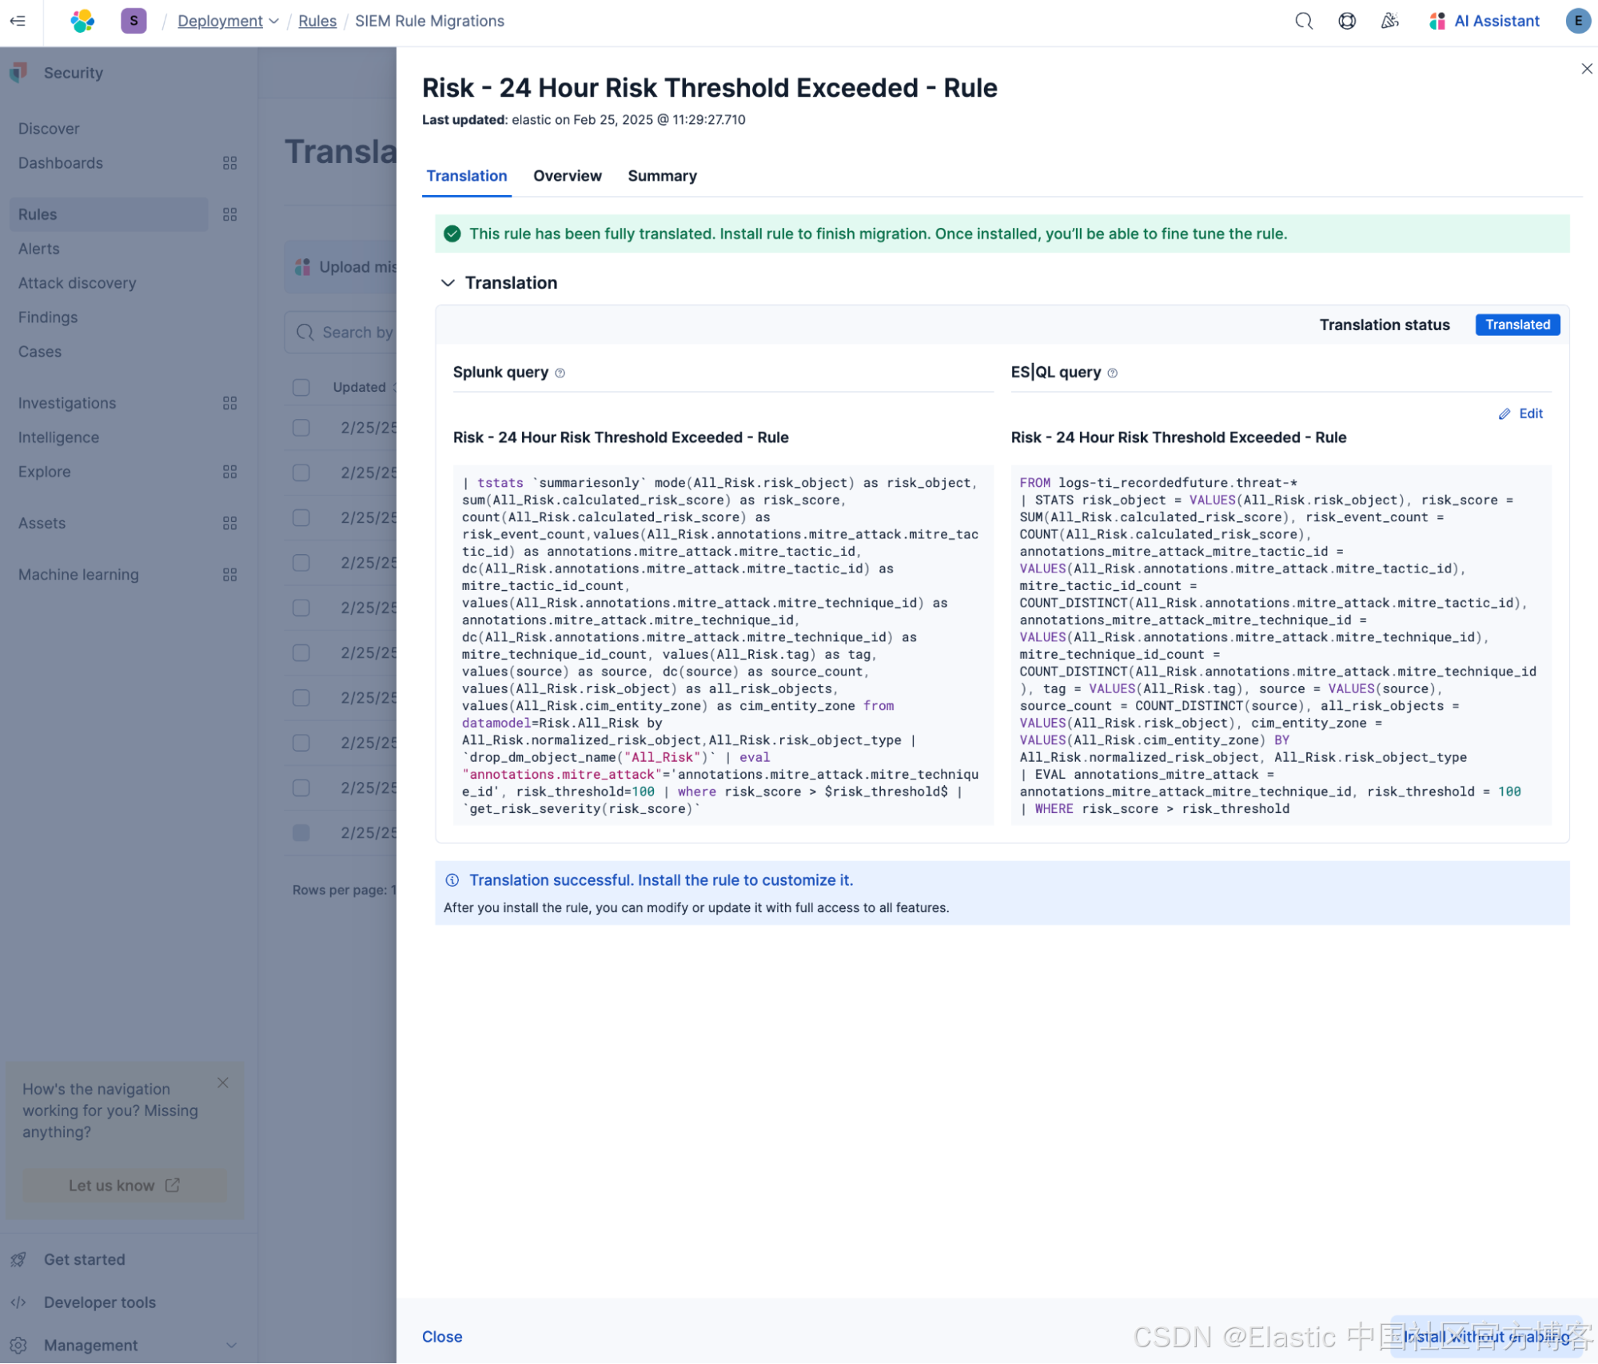Close the rule flyout with X icon
Viewport: 1598px width, 1364px height.
1586,69
